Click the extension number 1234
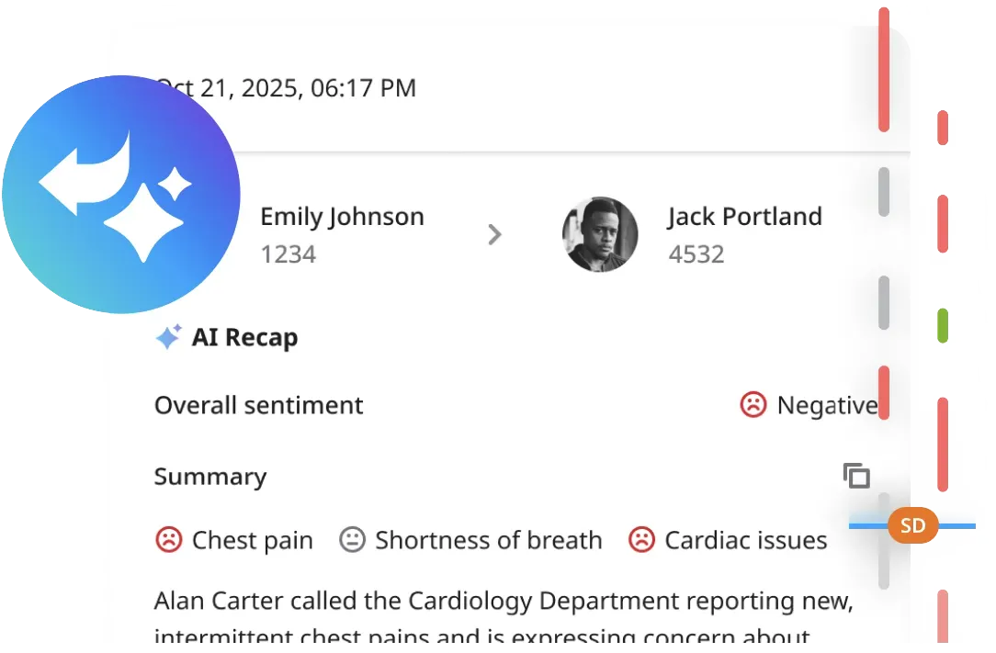This screenshot has width=996, height=653. click(x=289, y=254)
